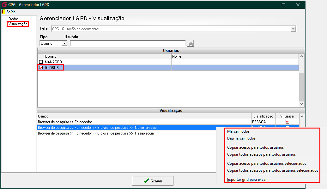Click the Saída exit door icon
327x189 pixels.
tap(3, 12)
